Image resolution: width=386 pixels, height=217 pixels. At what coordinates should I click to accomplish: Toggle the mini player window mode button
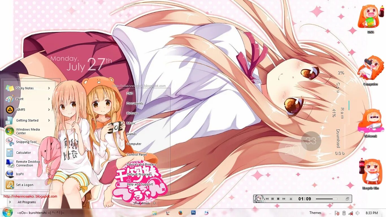(x=347, y=199)
